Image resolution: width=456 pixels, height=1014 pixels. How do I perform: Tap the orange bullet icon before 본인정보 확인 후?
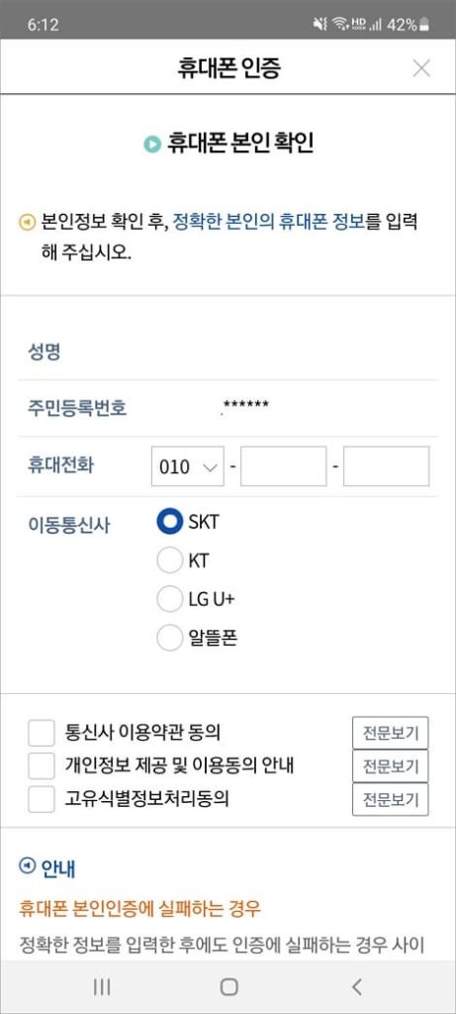pos(27,223)
